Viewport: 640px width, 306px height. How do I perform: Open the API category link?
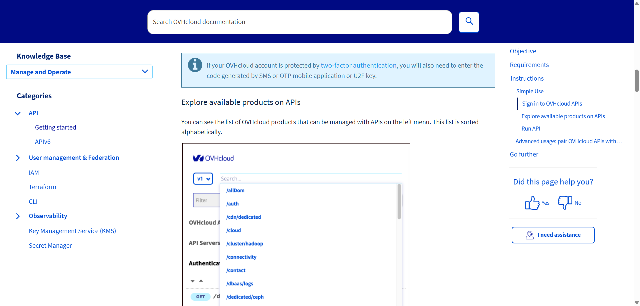coord(33,113)
